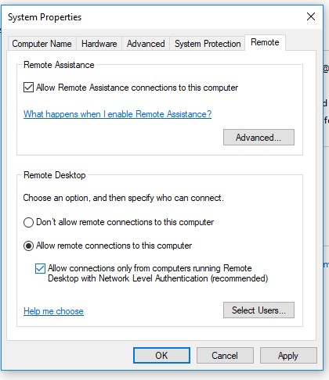Screen dimensions: 329x380
Task: Confirm settings with the OK button
Action: click(x=161, y=356)
